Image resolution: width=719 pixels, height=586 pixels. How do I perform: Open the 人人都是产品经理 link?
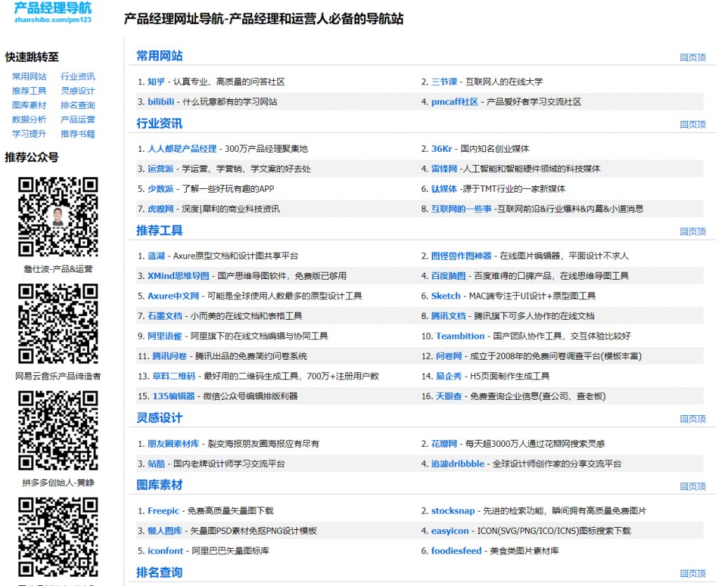182,149
